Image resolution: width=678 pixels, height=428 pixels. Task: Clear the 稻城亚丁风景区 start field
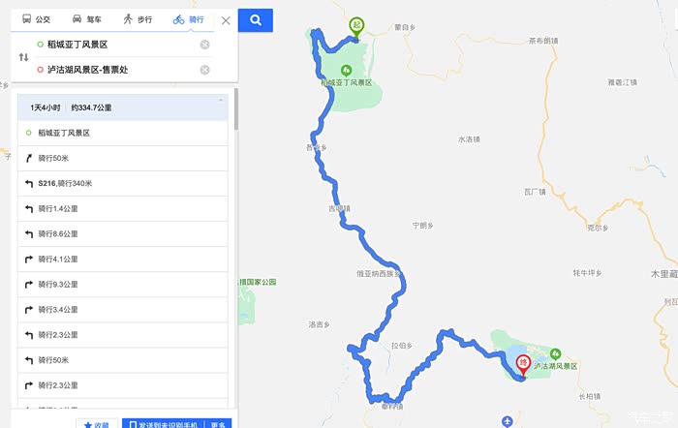click(x=205, y=45)
